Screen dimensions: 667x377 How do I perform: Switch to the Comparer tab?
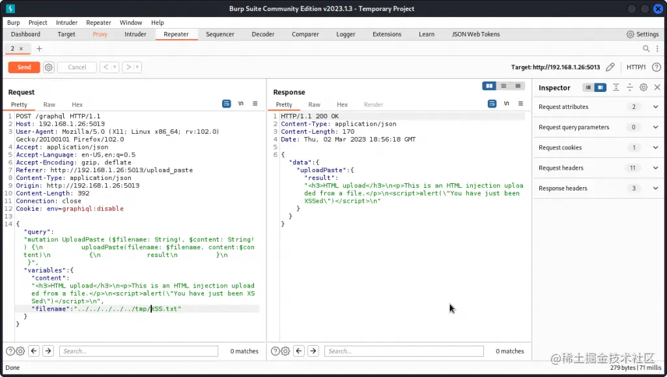pos(305,34)
